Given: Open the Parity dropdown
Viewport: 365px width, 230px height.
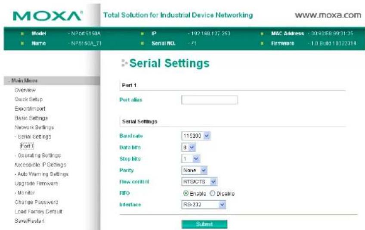Looking at the screenshot, I should point(194,170).
